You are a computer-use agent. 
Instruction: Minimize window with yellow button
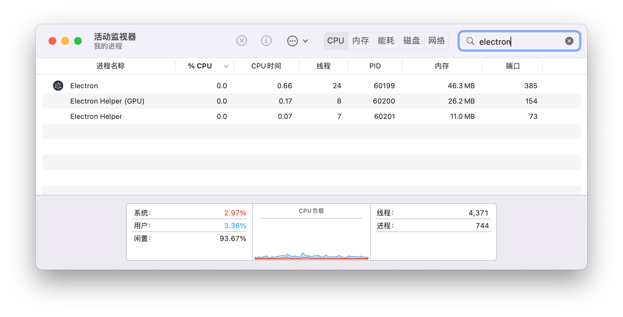(x=65, y=41)
